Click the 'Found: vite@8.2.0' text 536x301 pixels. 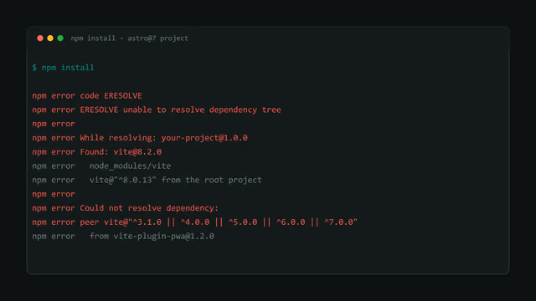tap(121, 152)
